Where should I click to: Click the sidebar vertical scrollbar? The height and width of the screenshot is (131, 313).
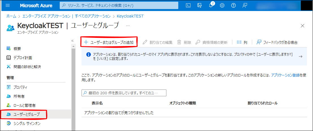click(x=74, y=85)
